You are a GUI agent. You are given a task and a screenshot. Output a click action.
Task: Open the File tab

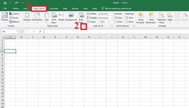click(x=5, y=8)
